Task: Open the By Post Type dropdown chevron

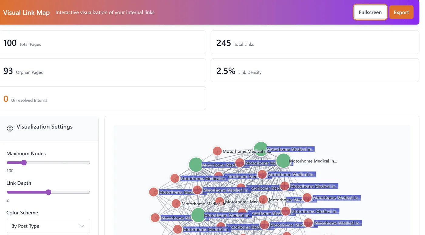Action: pos(82,226)
